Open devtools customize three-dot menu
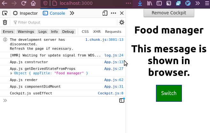This screenshot has height=133, width=210. click(x=113, y=13)
